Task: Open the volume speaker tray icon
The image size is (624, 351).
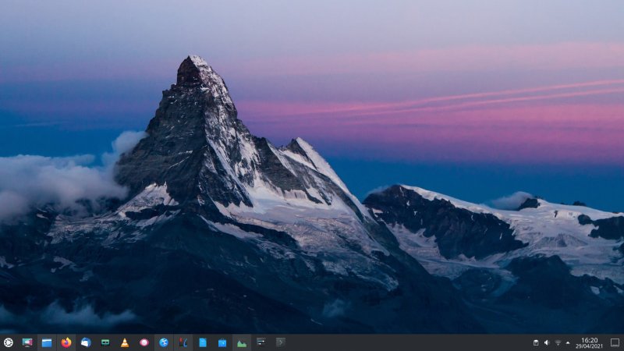Action: [x=547, y=342]
